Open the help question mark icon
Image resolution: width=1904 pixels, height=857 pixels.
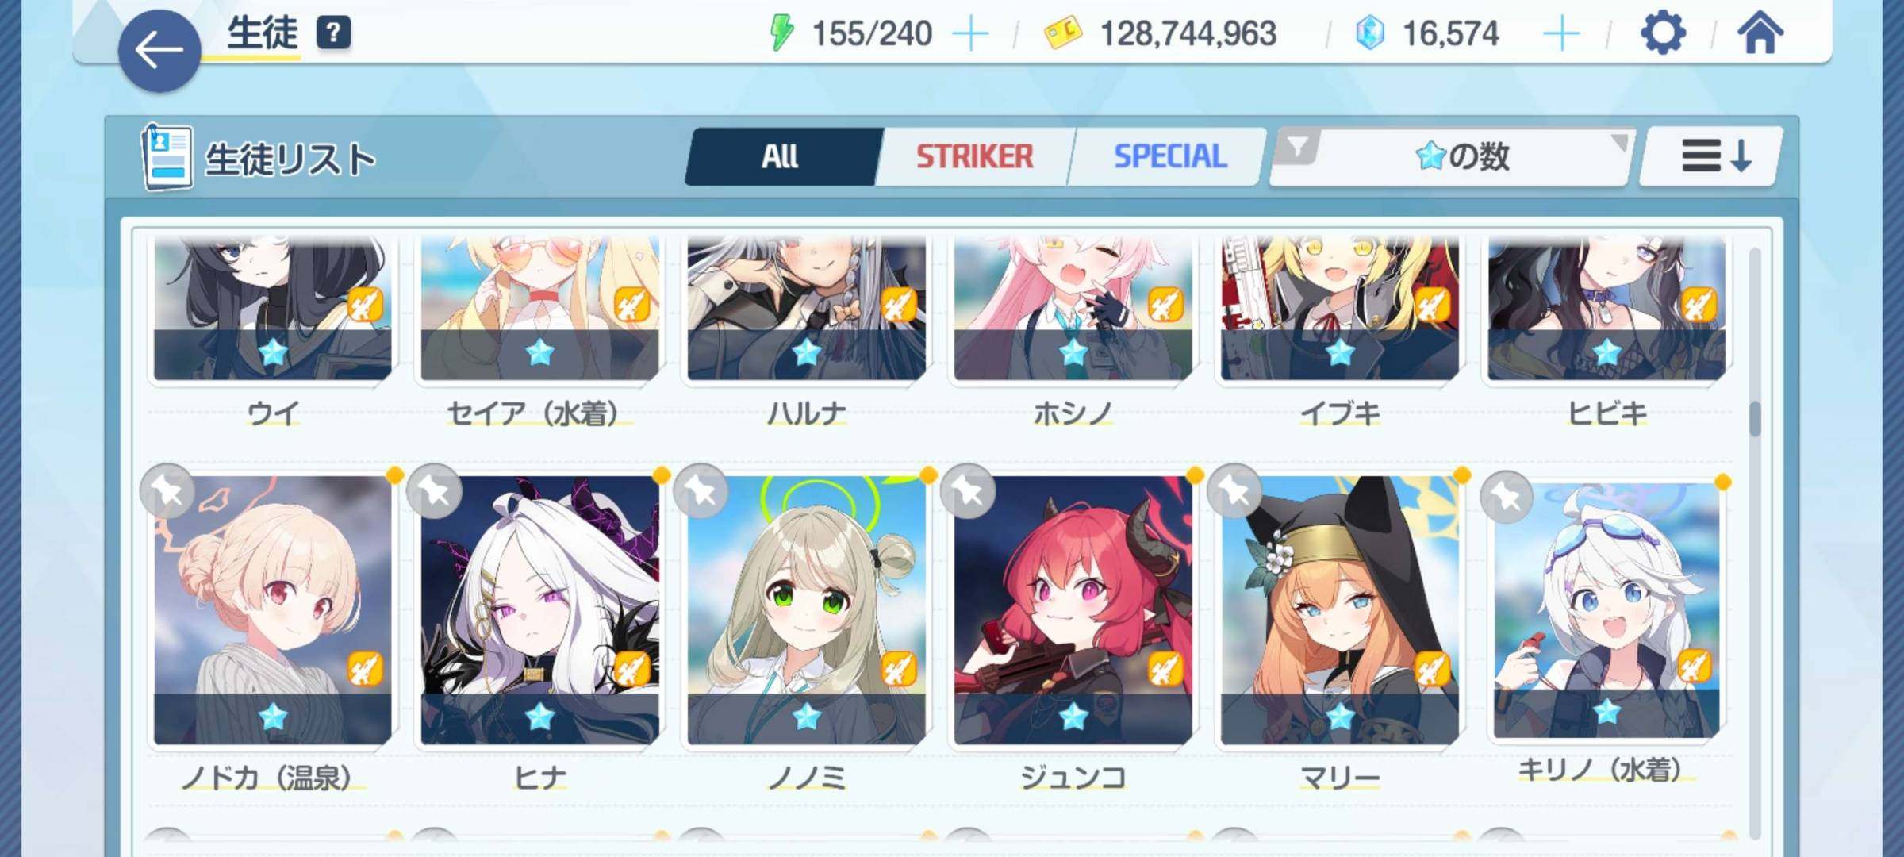click(333, 33)
